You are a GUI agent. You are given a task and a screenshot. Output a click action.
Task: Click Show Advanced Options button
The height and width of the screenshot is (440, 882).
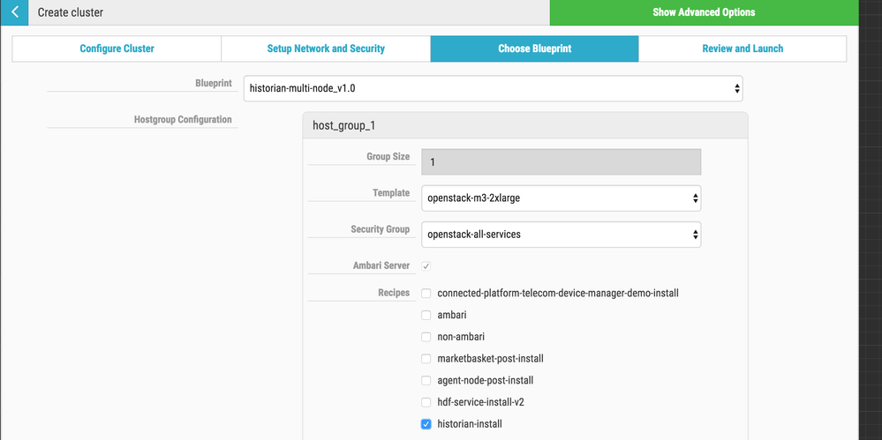(x=704, y=12)
